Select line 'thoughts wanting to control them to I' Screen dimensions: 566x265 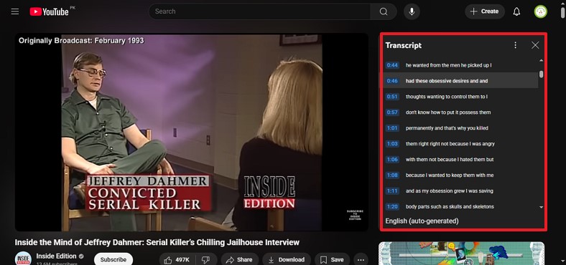point(447,97)
